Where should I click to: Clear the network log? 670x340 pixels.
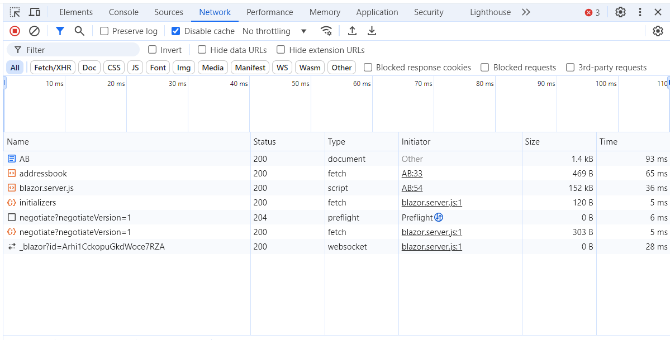[x=34, y=31]
